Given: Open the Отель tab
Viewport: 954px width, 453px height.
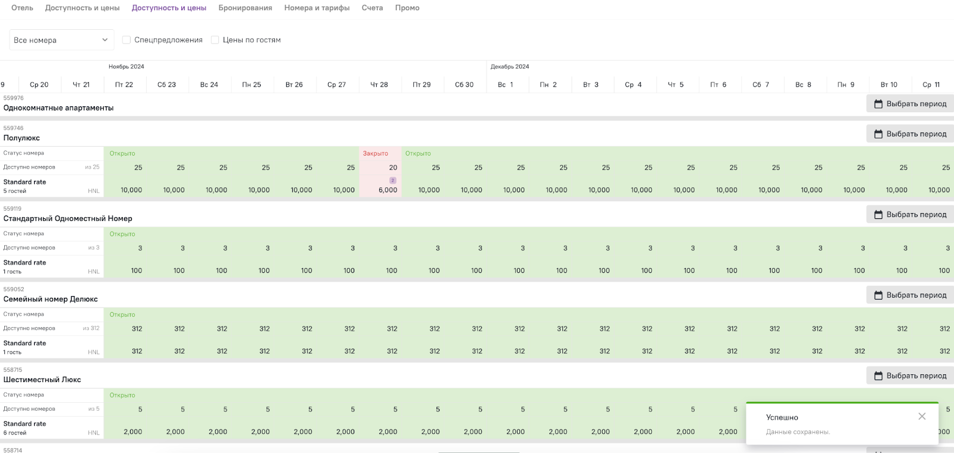Looking at the screenshot, I should click(22, 8).
